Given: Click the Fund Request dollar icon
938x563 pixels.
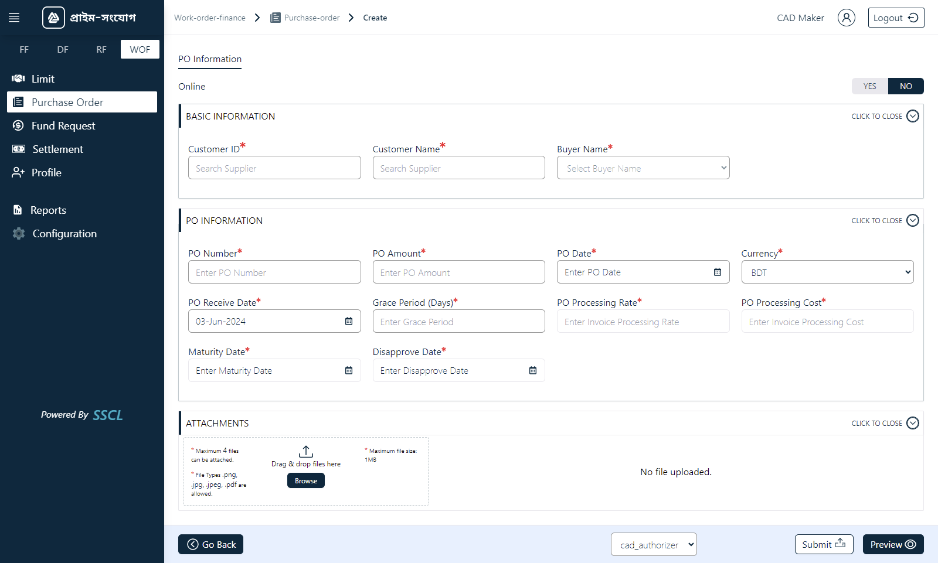Looking at the screenshot, I should [x=18, y=125].
